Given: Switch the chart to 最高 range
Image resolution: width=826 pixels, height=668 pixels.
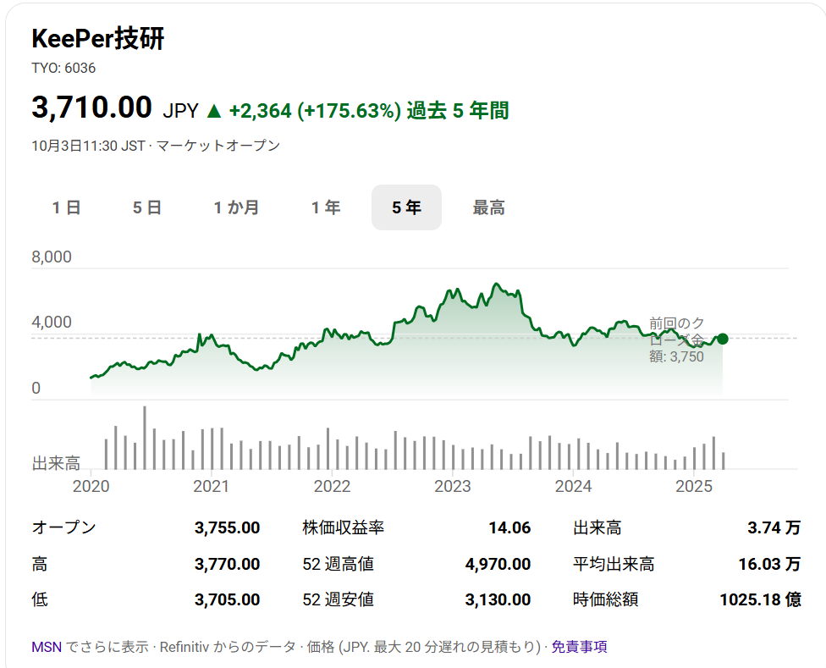Looking at the screenshot, I should coord(488,207).
